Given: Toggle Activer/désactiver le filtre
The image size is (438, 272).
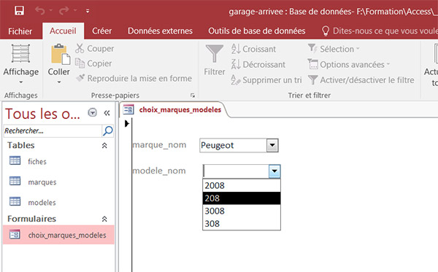Looking at the screenshot, I should [x=361, y=80].
